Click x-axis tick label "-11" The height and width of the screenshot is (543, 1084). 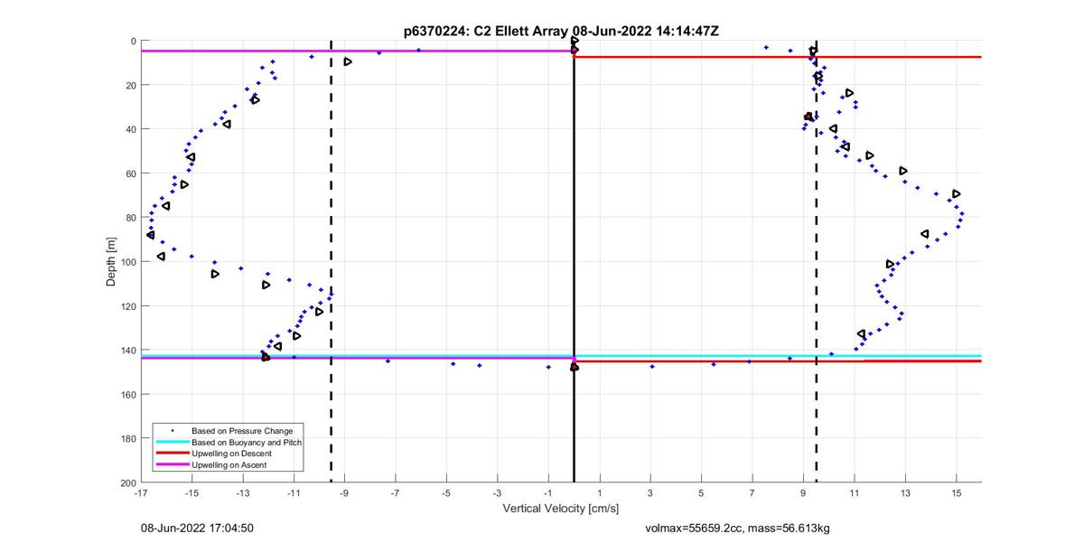294,494
